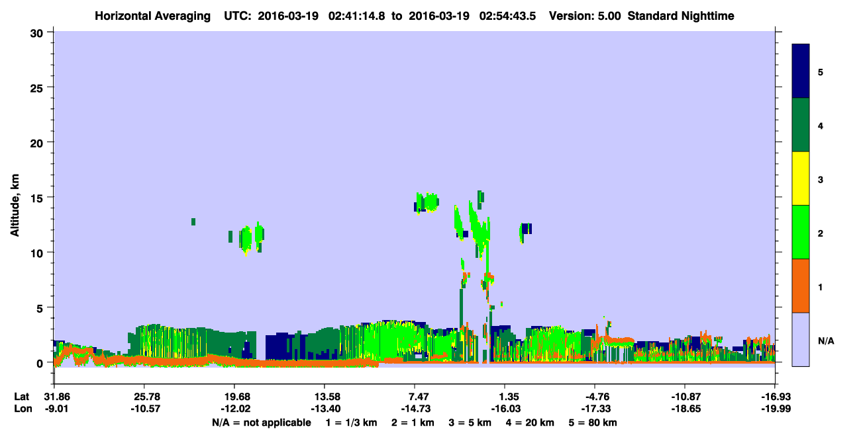Click the latitude value -10.87

pos(685,397)
